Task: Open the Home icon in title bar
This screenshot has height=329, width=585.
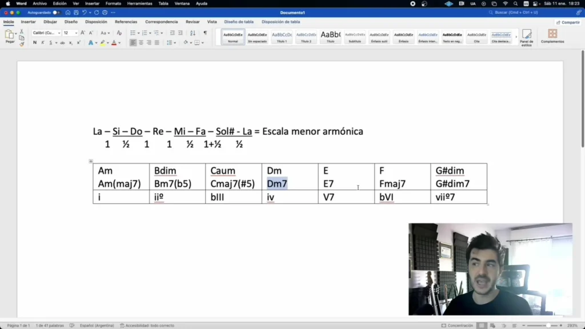Action: [68, 13]
